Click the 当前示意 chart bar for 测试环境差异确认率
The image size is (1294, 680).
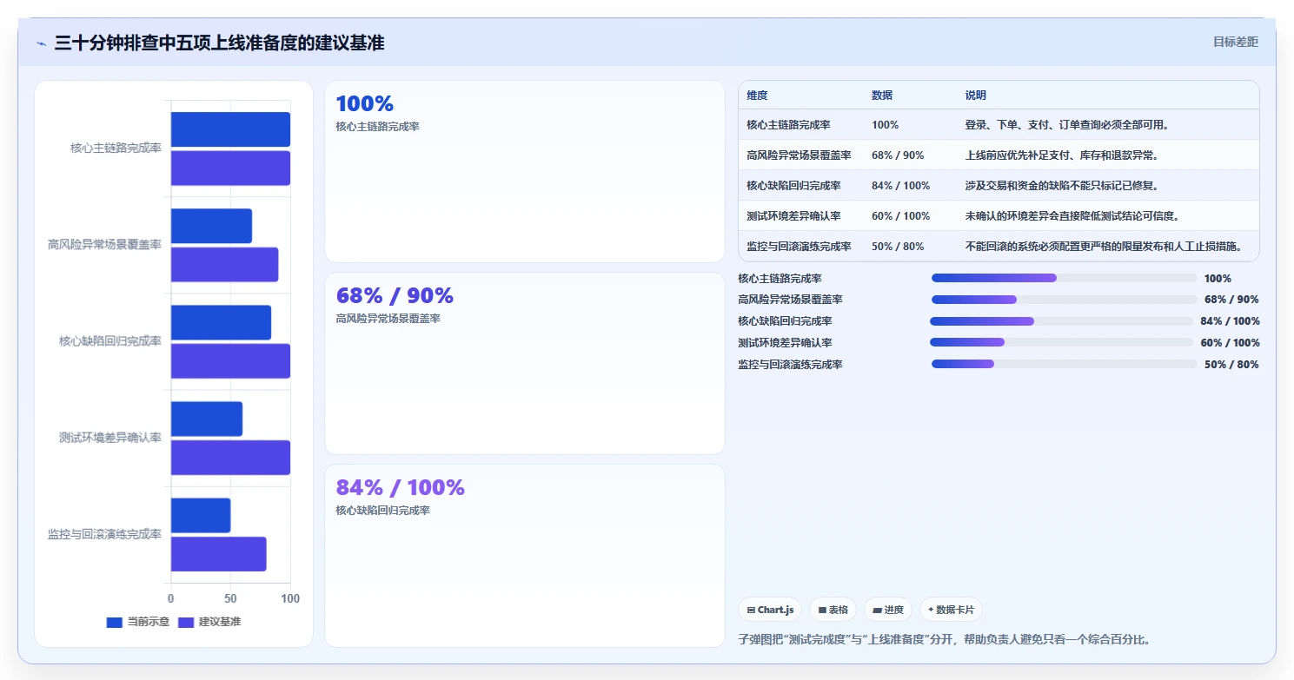pos(207,419)
